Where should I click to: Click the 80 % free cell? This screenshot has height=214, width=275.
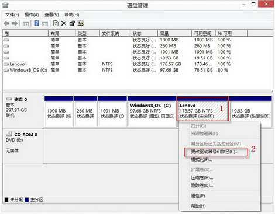point(223,70)
